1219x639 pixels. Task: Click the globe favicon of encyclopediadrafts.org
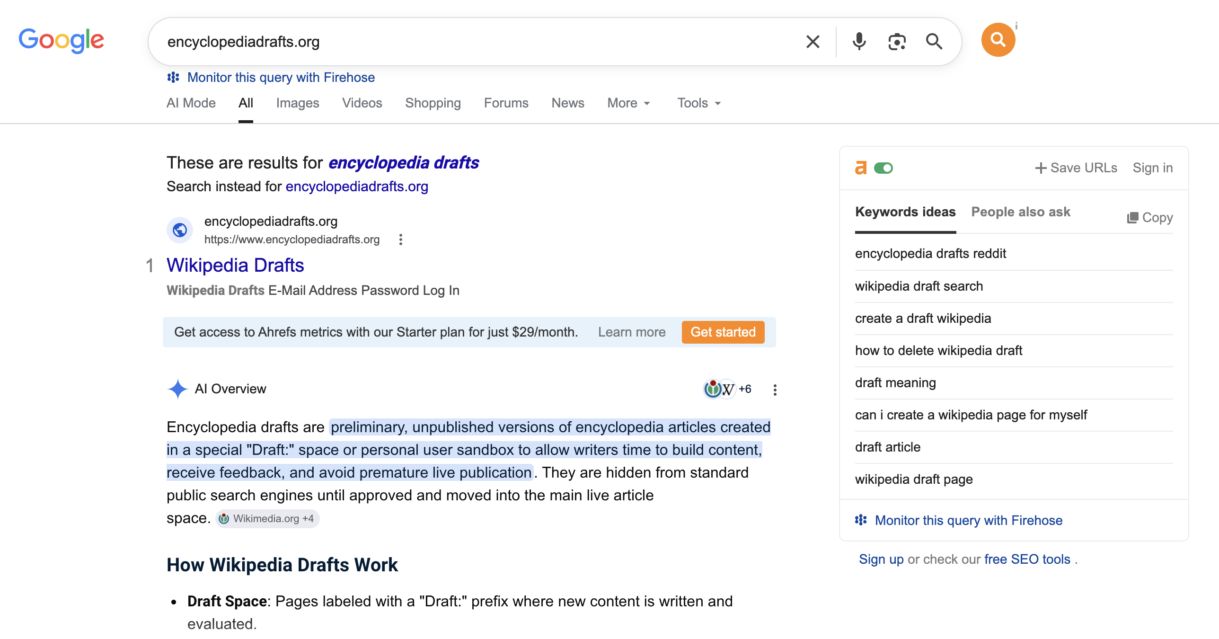pos(179,230)
